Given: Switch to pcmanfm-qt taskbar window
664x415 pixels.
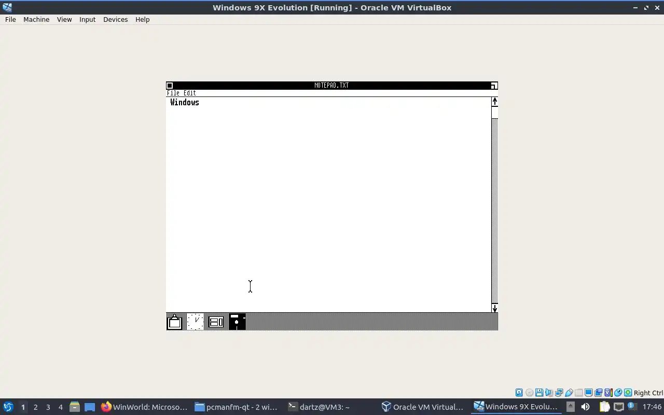Looking at the screenshot, I should click(237, 407).
